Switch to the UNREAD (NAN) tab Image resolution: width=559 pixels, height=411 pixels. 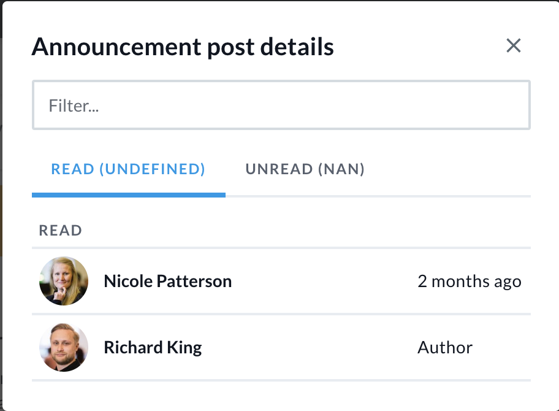(305, 169)
